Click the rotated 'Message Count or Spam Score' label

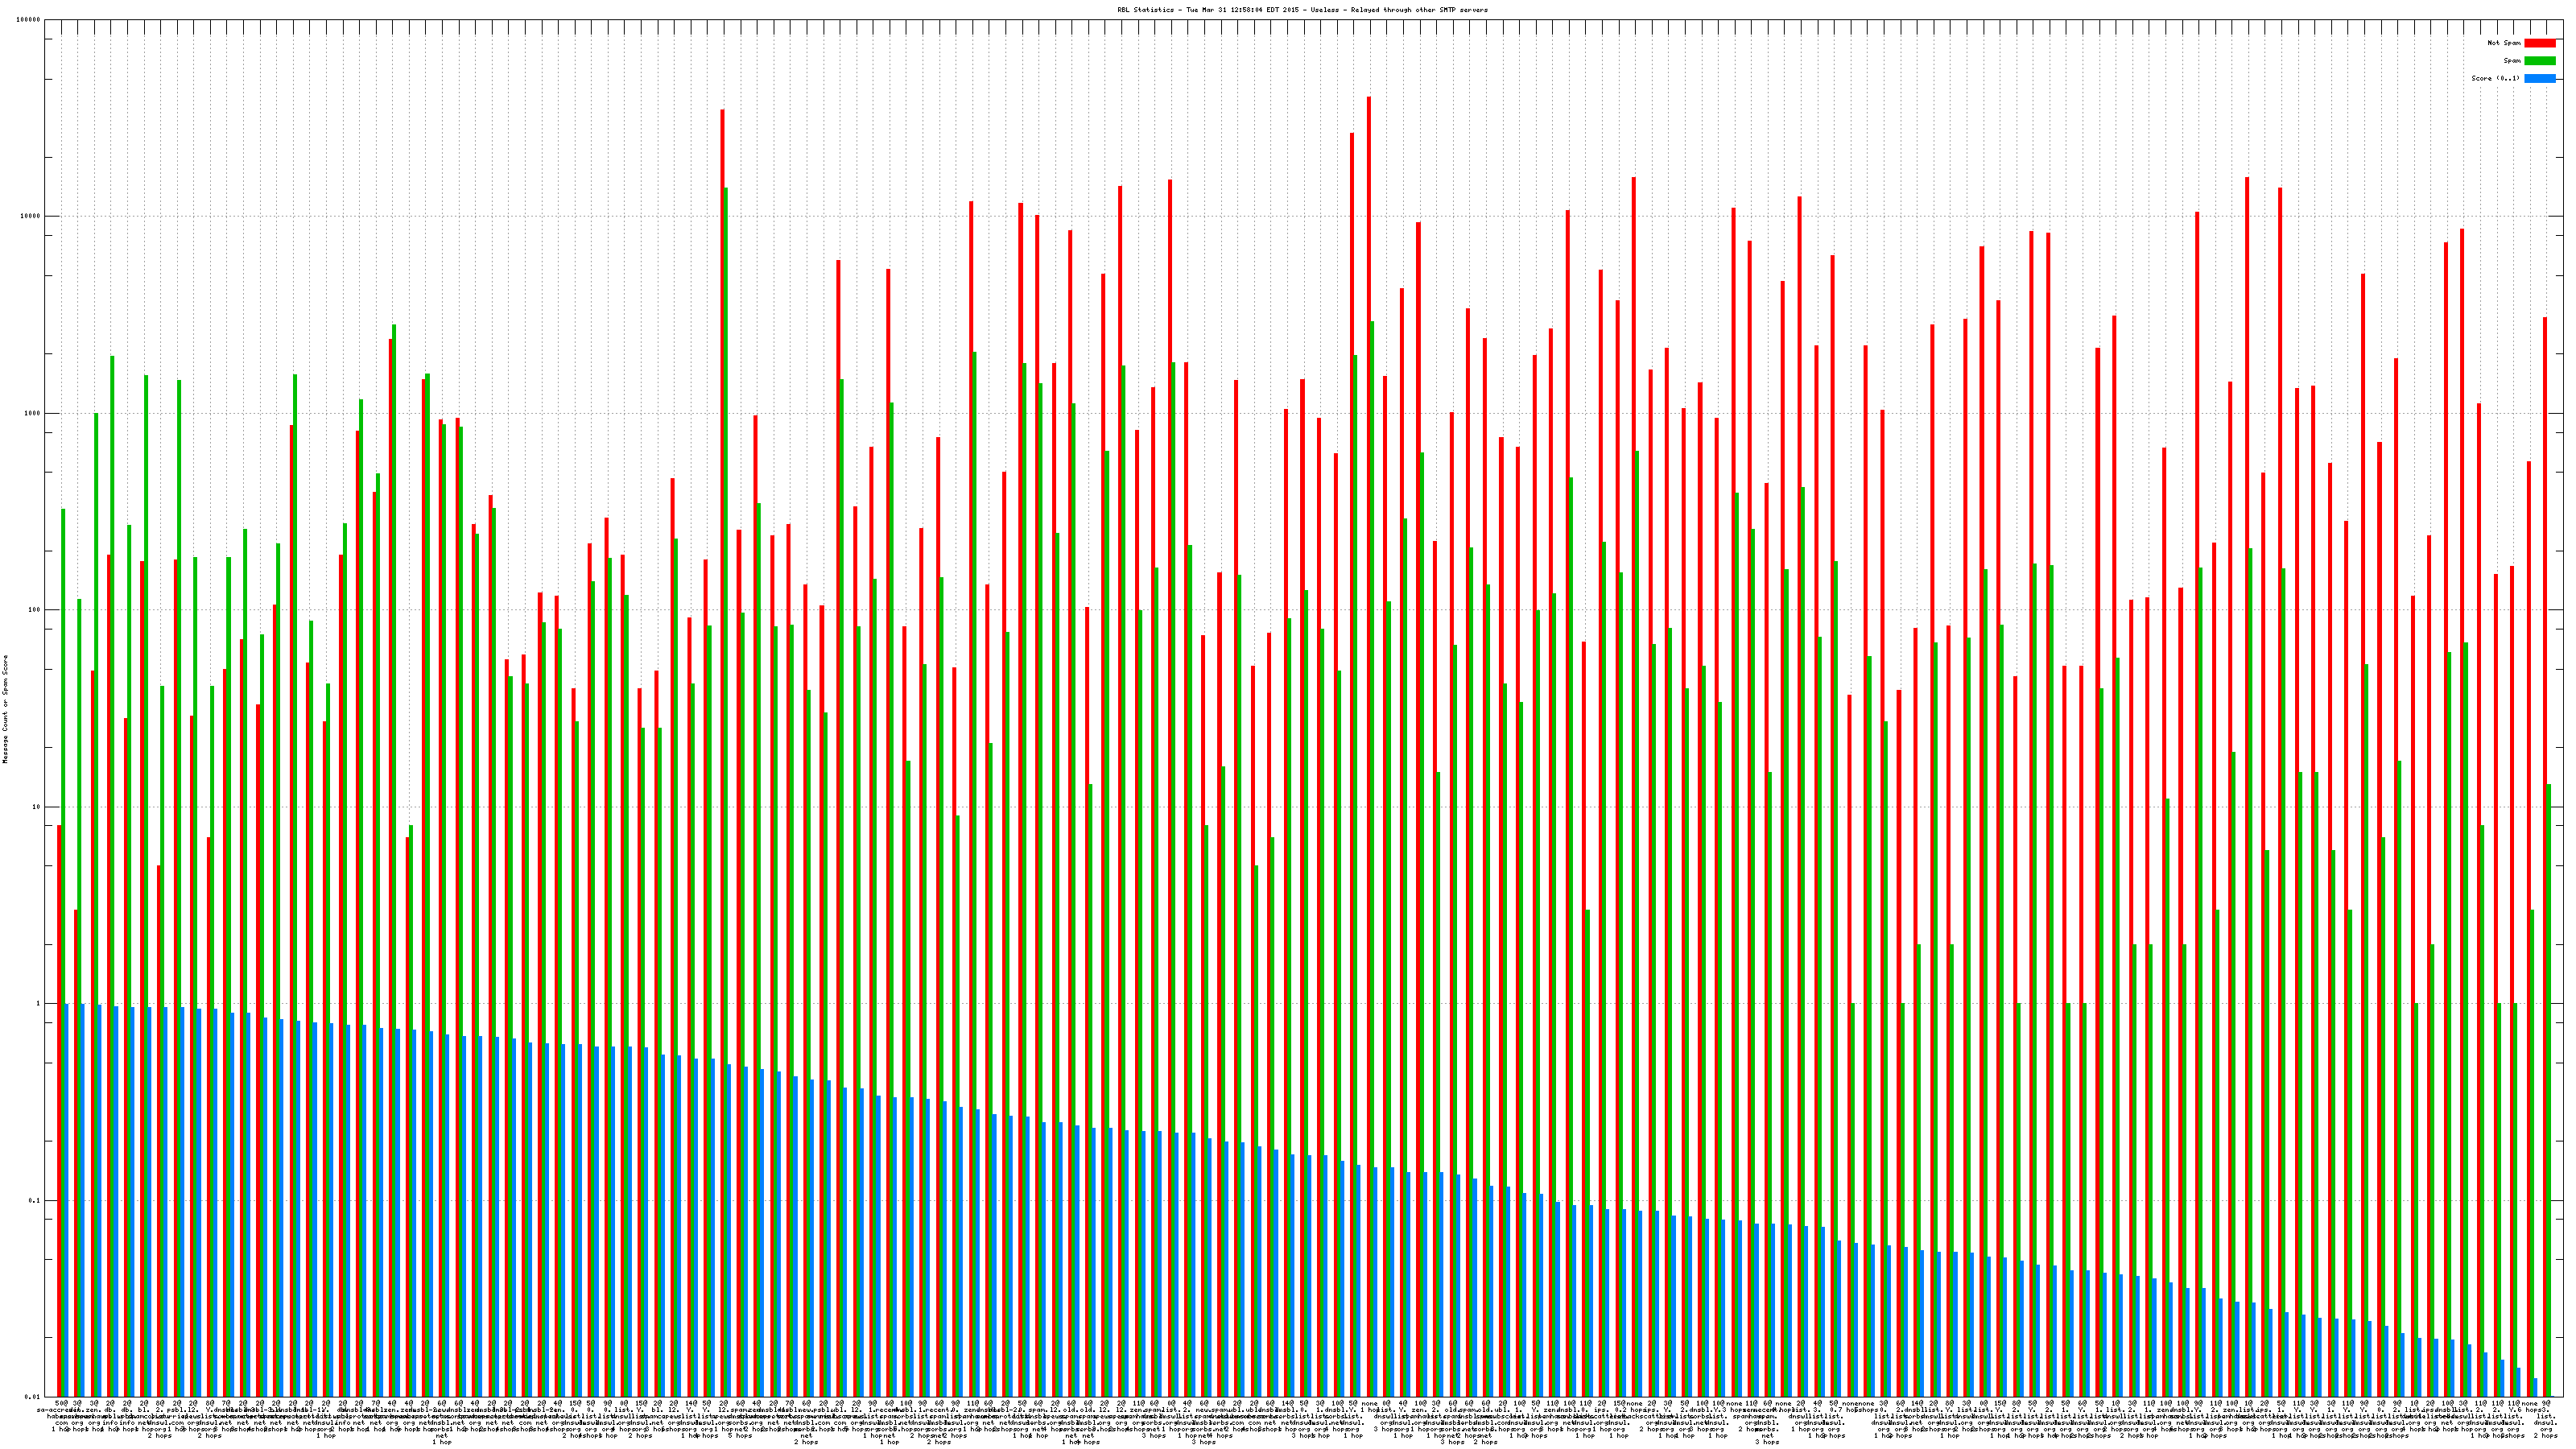[x=5, y=709]
